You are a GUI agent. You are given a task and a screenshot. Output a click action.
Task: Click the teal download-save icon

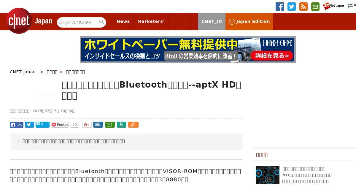click(x=121, y=125)
